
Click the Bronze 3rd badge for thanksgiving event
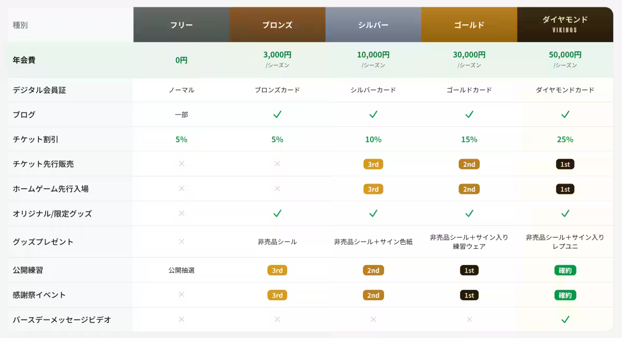pyautogui.click(x=277, y=295)
